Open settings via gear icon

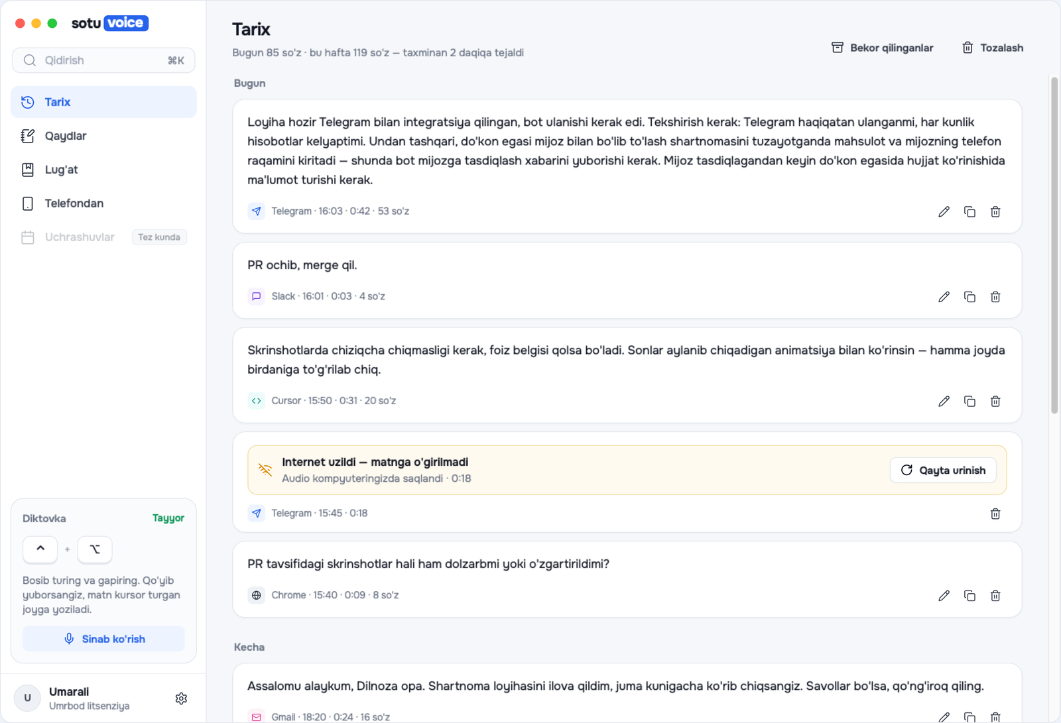coord(181,698)
